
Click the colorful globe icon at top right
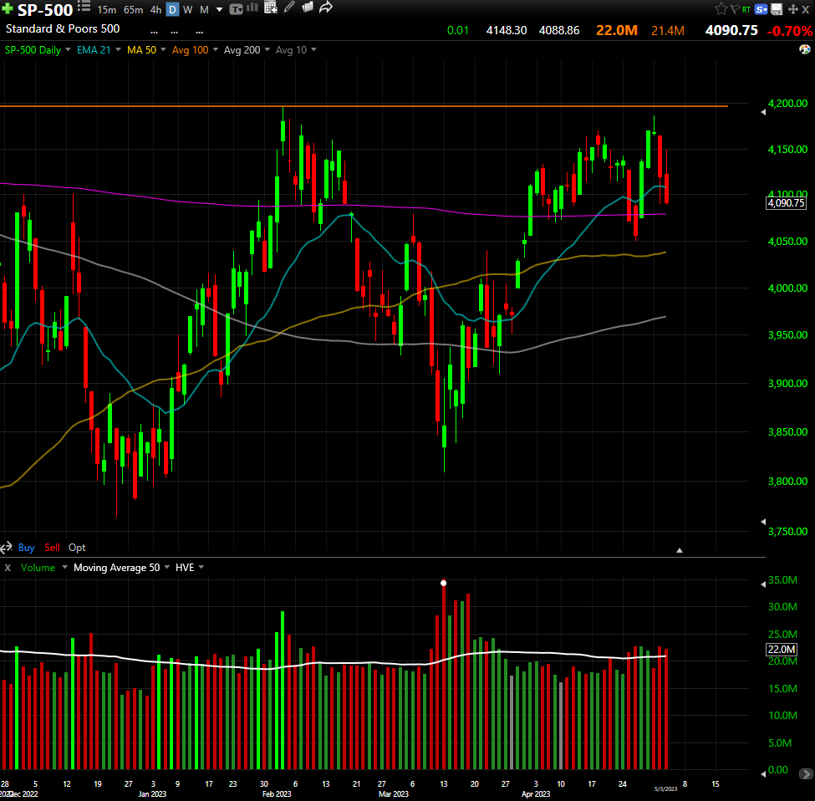coord(805,49)
